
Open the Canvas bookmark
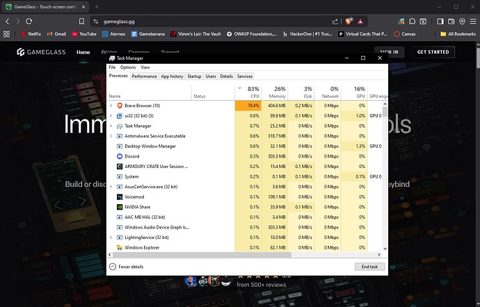(405, 34)
